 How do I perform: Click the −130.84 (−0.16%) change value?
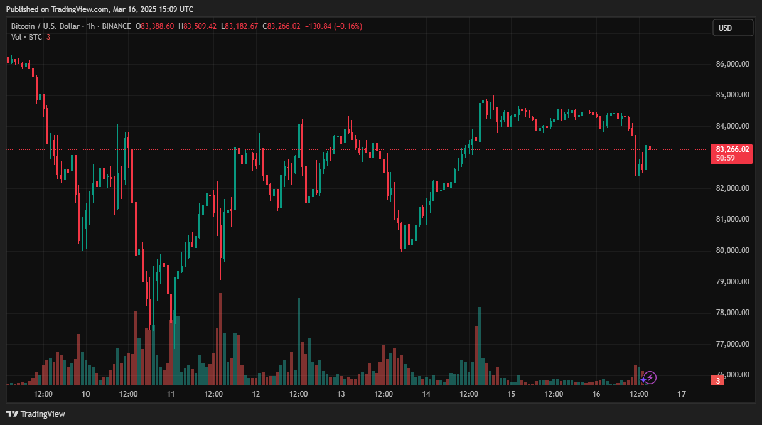tap(333, 26)
